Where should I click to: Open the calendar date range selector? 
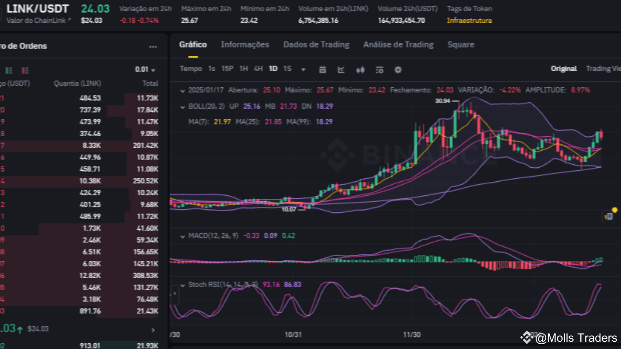[x=323, y=70]
